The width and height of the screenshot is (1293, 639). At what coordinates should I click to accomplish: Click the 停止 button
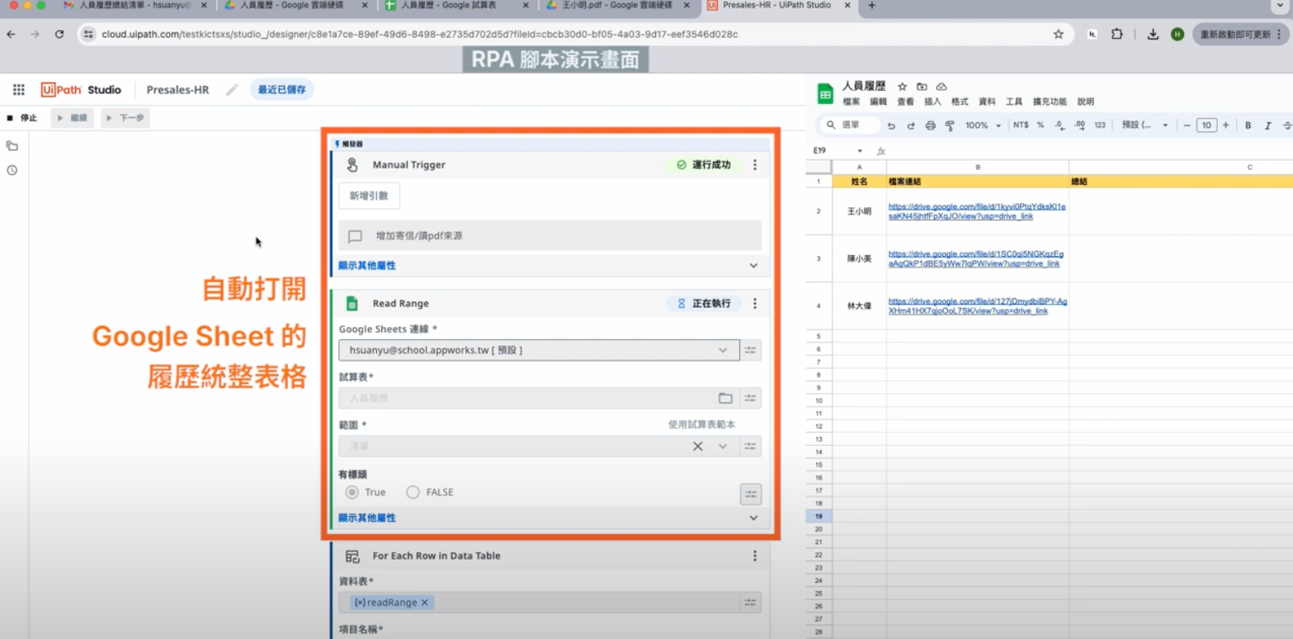pos(22,118)
